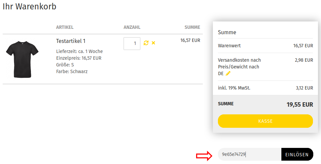Click the SUMME column header in the table

pos(192,27)
